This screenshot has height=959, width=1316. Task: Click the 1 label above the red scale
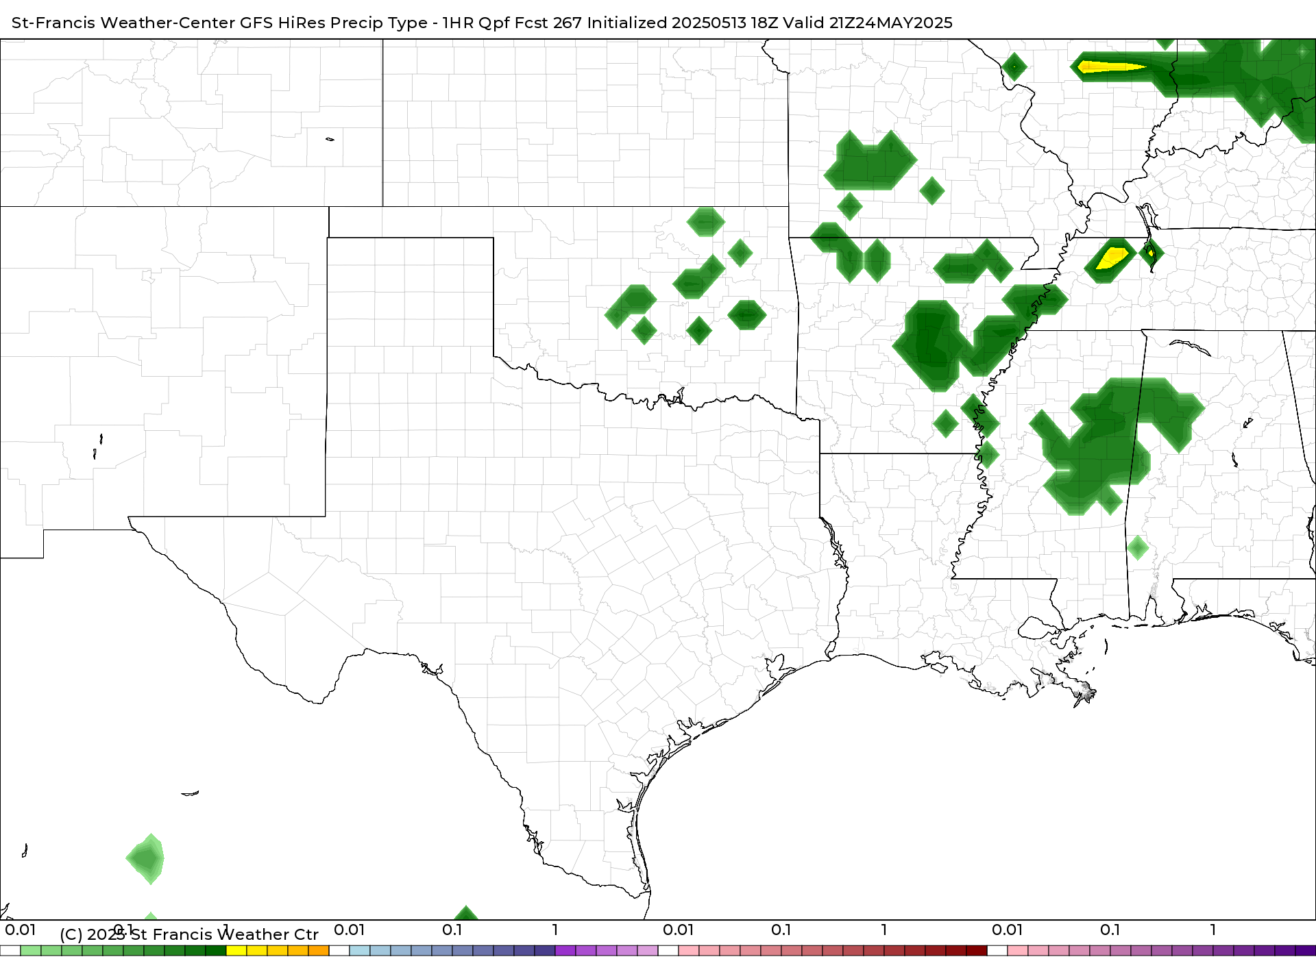coord(884,930)
